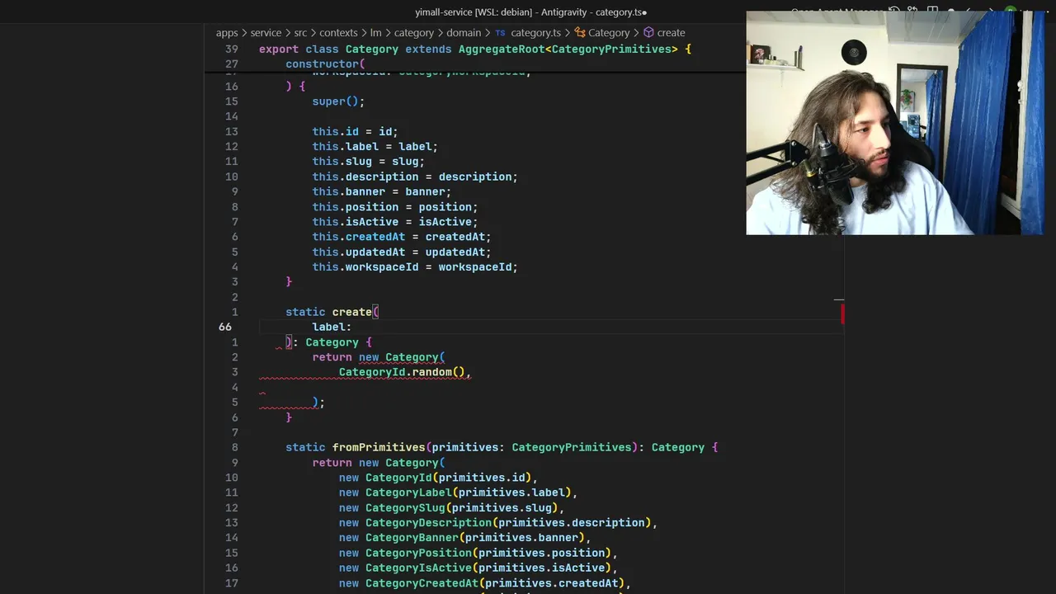The width and height of the screenshot is (1056, 594).
Task: Click 'this.workspaceId = workspaceId;' line
Action: [x=415, y=267]
